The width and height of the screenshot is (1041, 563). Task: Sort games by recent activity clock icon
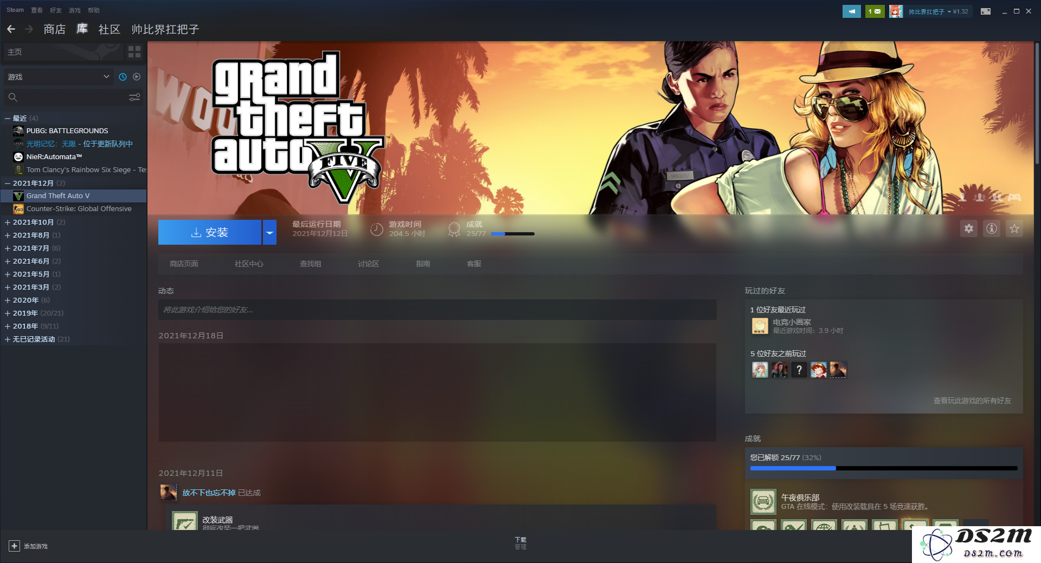click(123, 77)
